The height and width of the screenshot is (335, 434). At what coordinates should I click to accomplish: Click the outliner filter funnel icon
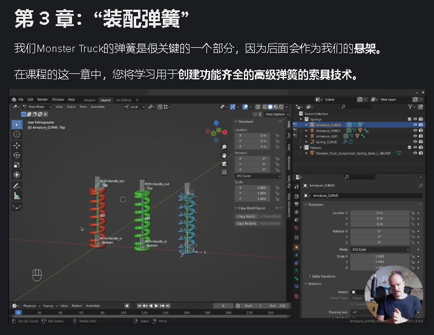coord(410,107)
